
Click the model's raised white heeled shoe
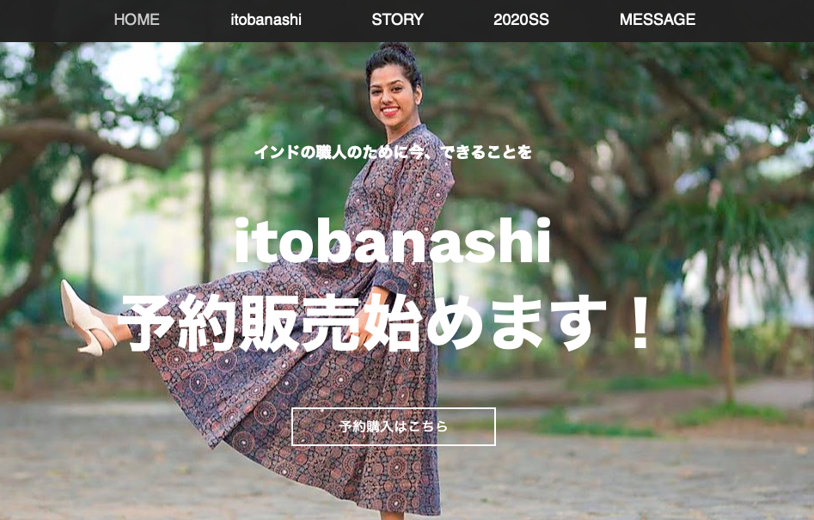pos(86,318)
